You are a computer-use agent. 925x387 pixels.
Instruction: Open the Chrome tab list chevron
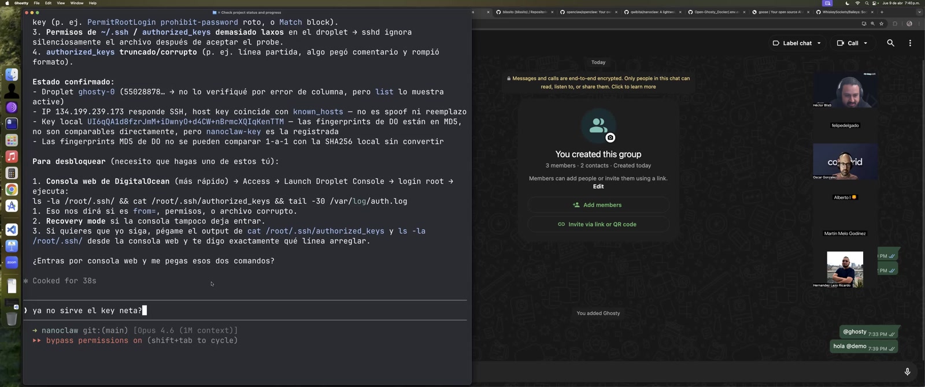click(919, 12)
